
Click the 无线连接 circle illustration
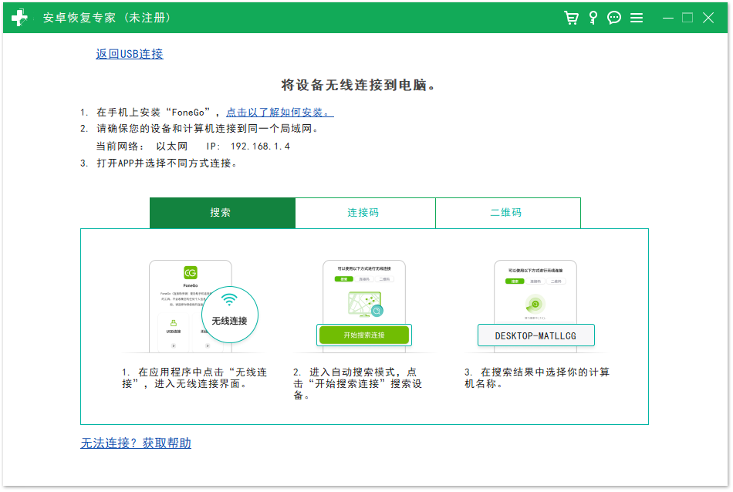(229, 314)
